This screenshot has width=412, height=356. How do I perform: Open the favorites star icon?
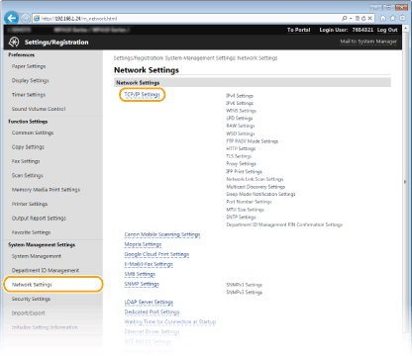click(x=393, y=19)
